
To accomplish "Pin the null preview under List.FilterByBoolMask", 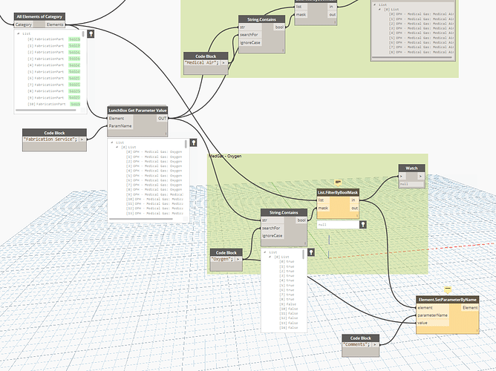I will tap(363, 224).
